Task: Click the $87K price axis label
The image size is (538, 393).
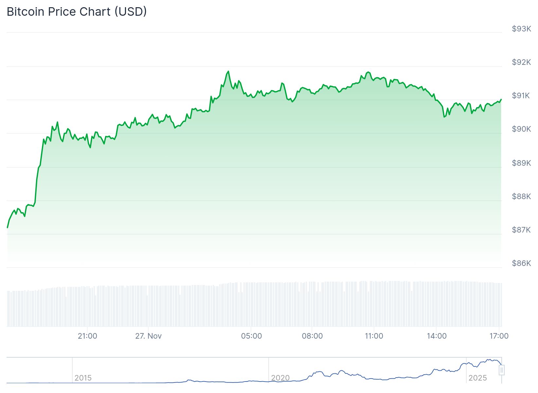Action: coord(521,230)
